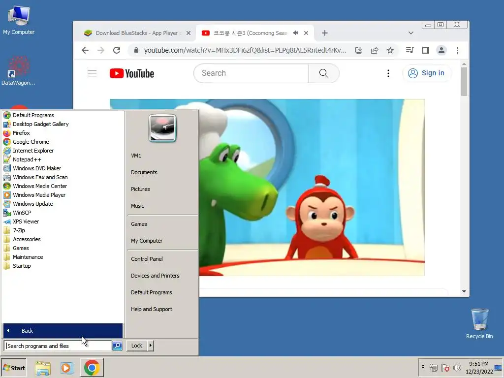This screenshot has width=504, height=378.
Task: Close the Download BlueStacks tab
Action: point(189,33)
